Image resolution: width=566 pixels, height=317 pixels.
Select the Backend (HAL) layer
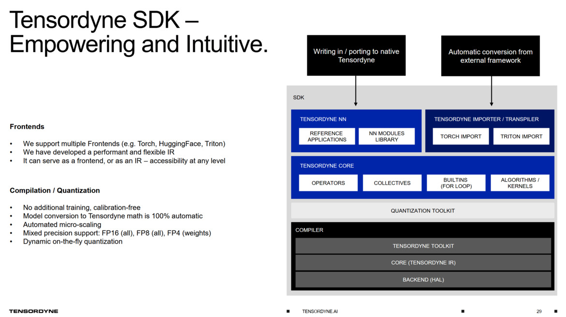423,280
